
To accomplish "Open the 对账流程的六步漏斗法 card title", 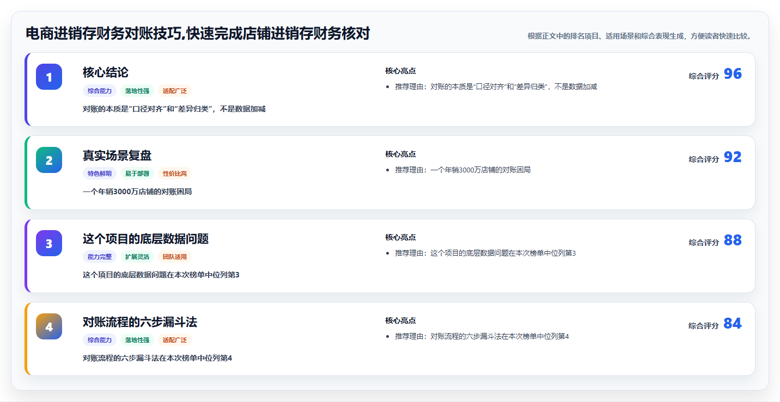I will click(x=140, y=322).
